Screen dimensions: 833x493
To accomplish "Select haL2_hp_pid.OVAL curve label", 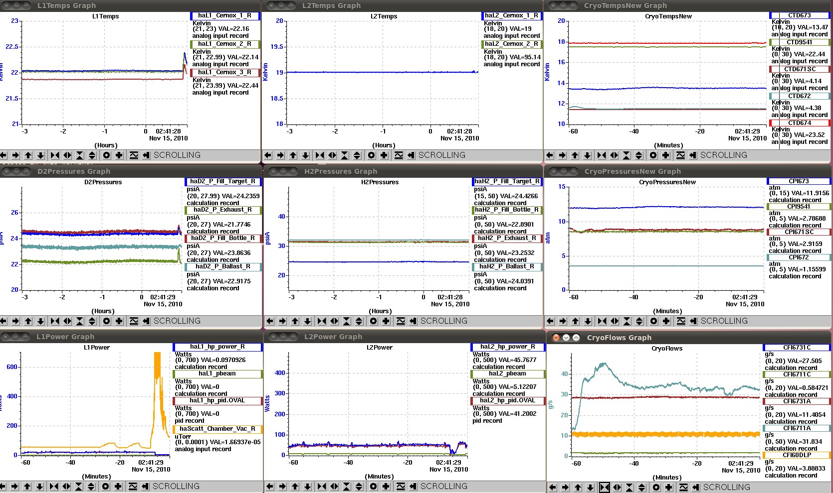I will pyautogui.click(x=508, y=400).
